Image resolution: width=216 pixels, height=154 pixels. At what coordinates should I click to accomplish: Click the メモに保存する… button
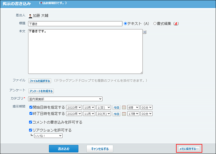(189, 149)
